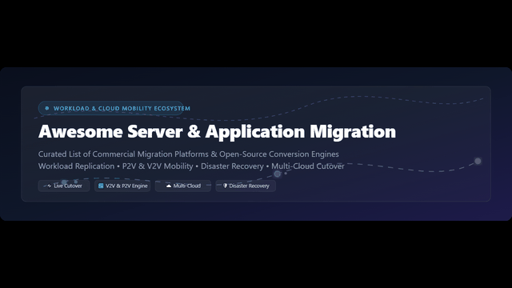Click the Awesome Server & Application Migration title
This screenshot has height=288, width=512.
217,131
